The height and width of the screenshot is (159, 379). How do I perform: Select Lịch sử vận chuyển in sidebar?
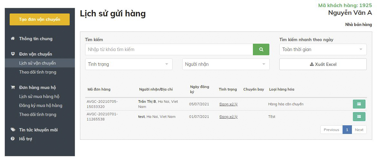37,63
